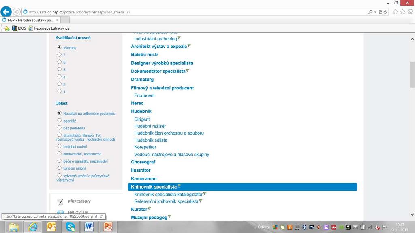
Task: Open 'Filmový a televizní producent' link
Action: (162, 88)
